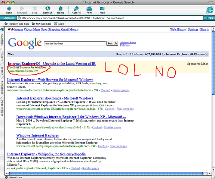Click the scroll left arrow
215x179 pixels.
(7, 173)
